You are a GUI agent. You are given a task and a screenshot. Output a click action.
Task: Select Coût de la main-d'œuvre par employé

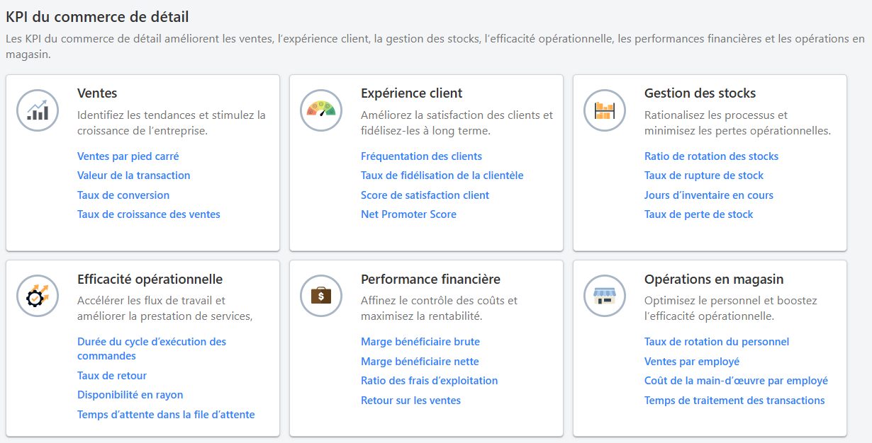(736, 381)
